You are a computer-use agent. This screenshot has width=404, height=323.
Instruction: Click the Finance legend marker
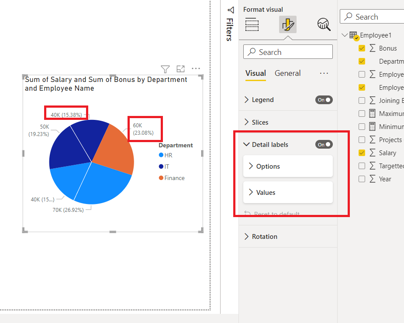[x=161, y=178]
